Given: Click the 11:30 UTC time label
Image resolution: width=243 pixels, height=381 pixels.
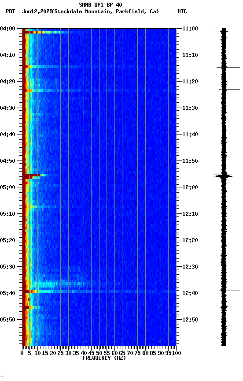Looking at the screenshot, I should 190,108.
